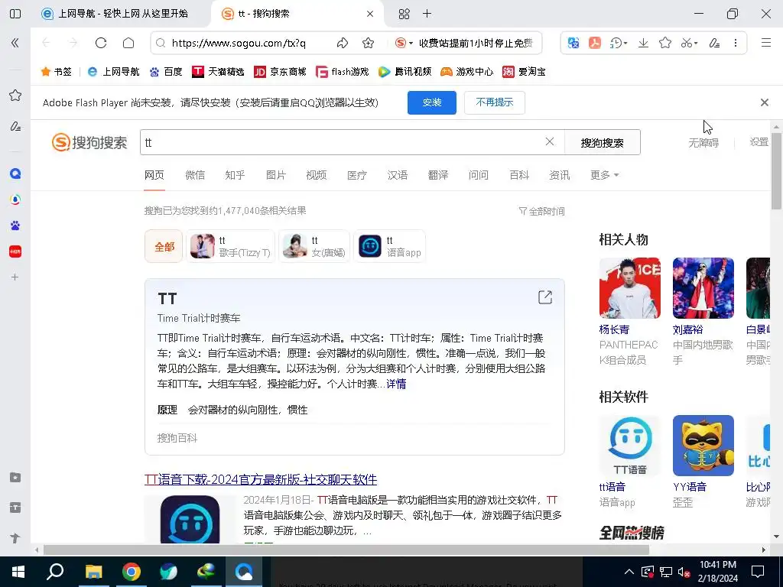Click the 详情 link

point(396,384)
